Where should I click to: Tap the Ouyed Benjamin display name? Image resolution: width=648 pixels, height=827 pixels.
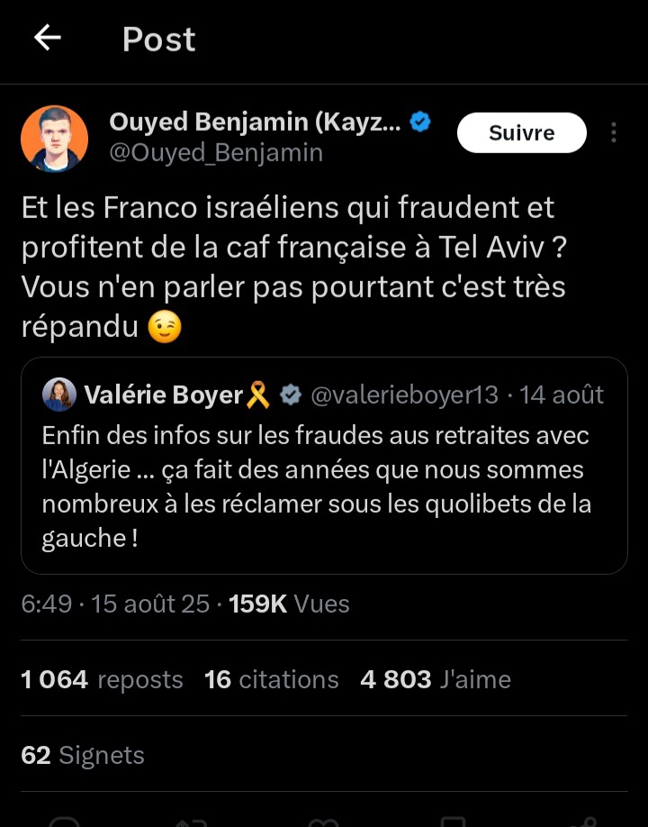coord(255,122)
